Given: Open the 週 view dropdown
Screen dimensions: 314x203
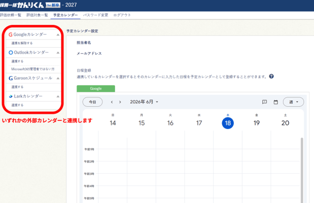Looking at the screenshot, I should pyautogui.click(x=293, y=102).
